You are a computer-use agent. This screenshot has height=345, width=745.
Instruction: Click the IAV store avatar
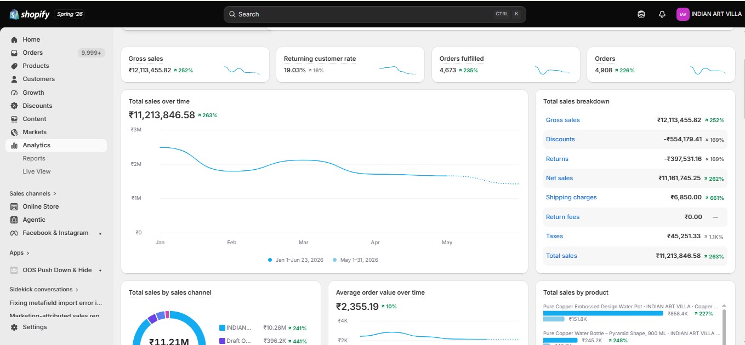tap(683, 14)
